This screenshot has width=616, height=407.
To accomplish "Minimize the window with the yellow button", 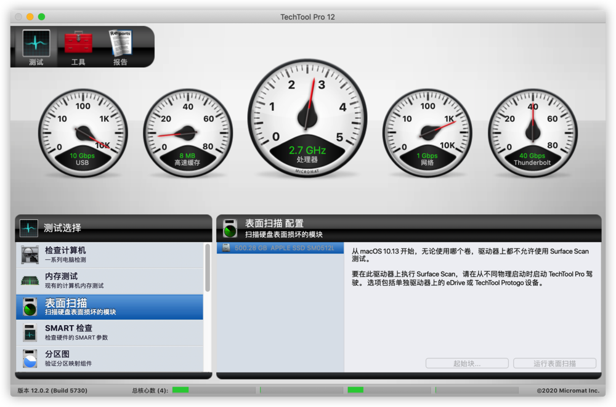I will click(30, 17).
